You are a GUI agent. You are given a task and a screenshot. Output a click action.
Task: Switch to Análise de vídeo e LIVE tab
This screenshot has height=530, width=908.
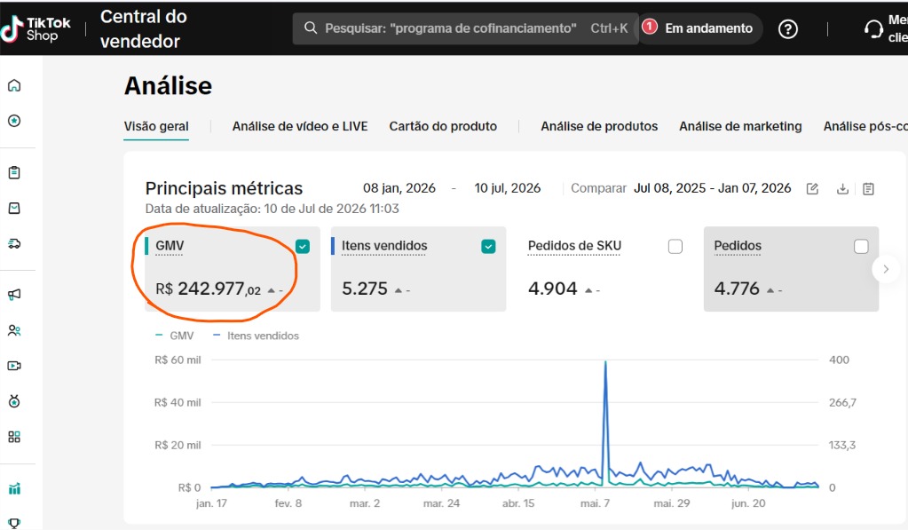click(x=300, y=126)
